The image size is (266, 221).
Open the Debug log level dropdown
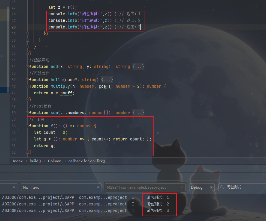click(202, 187)
